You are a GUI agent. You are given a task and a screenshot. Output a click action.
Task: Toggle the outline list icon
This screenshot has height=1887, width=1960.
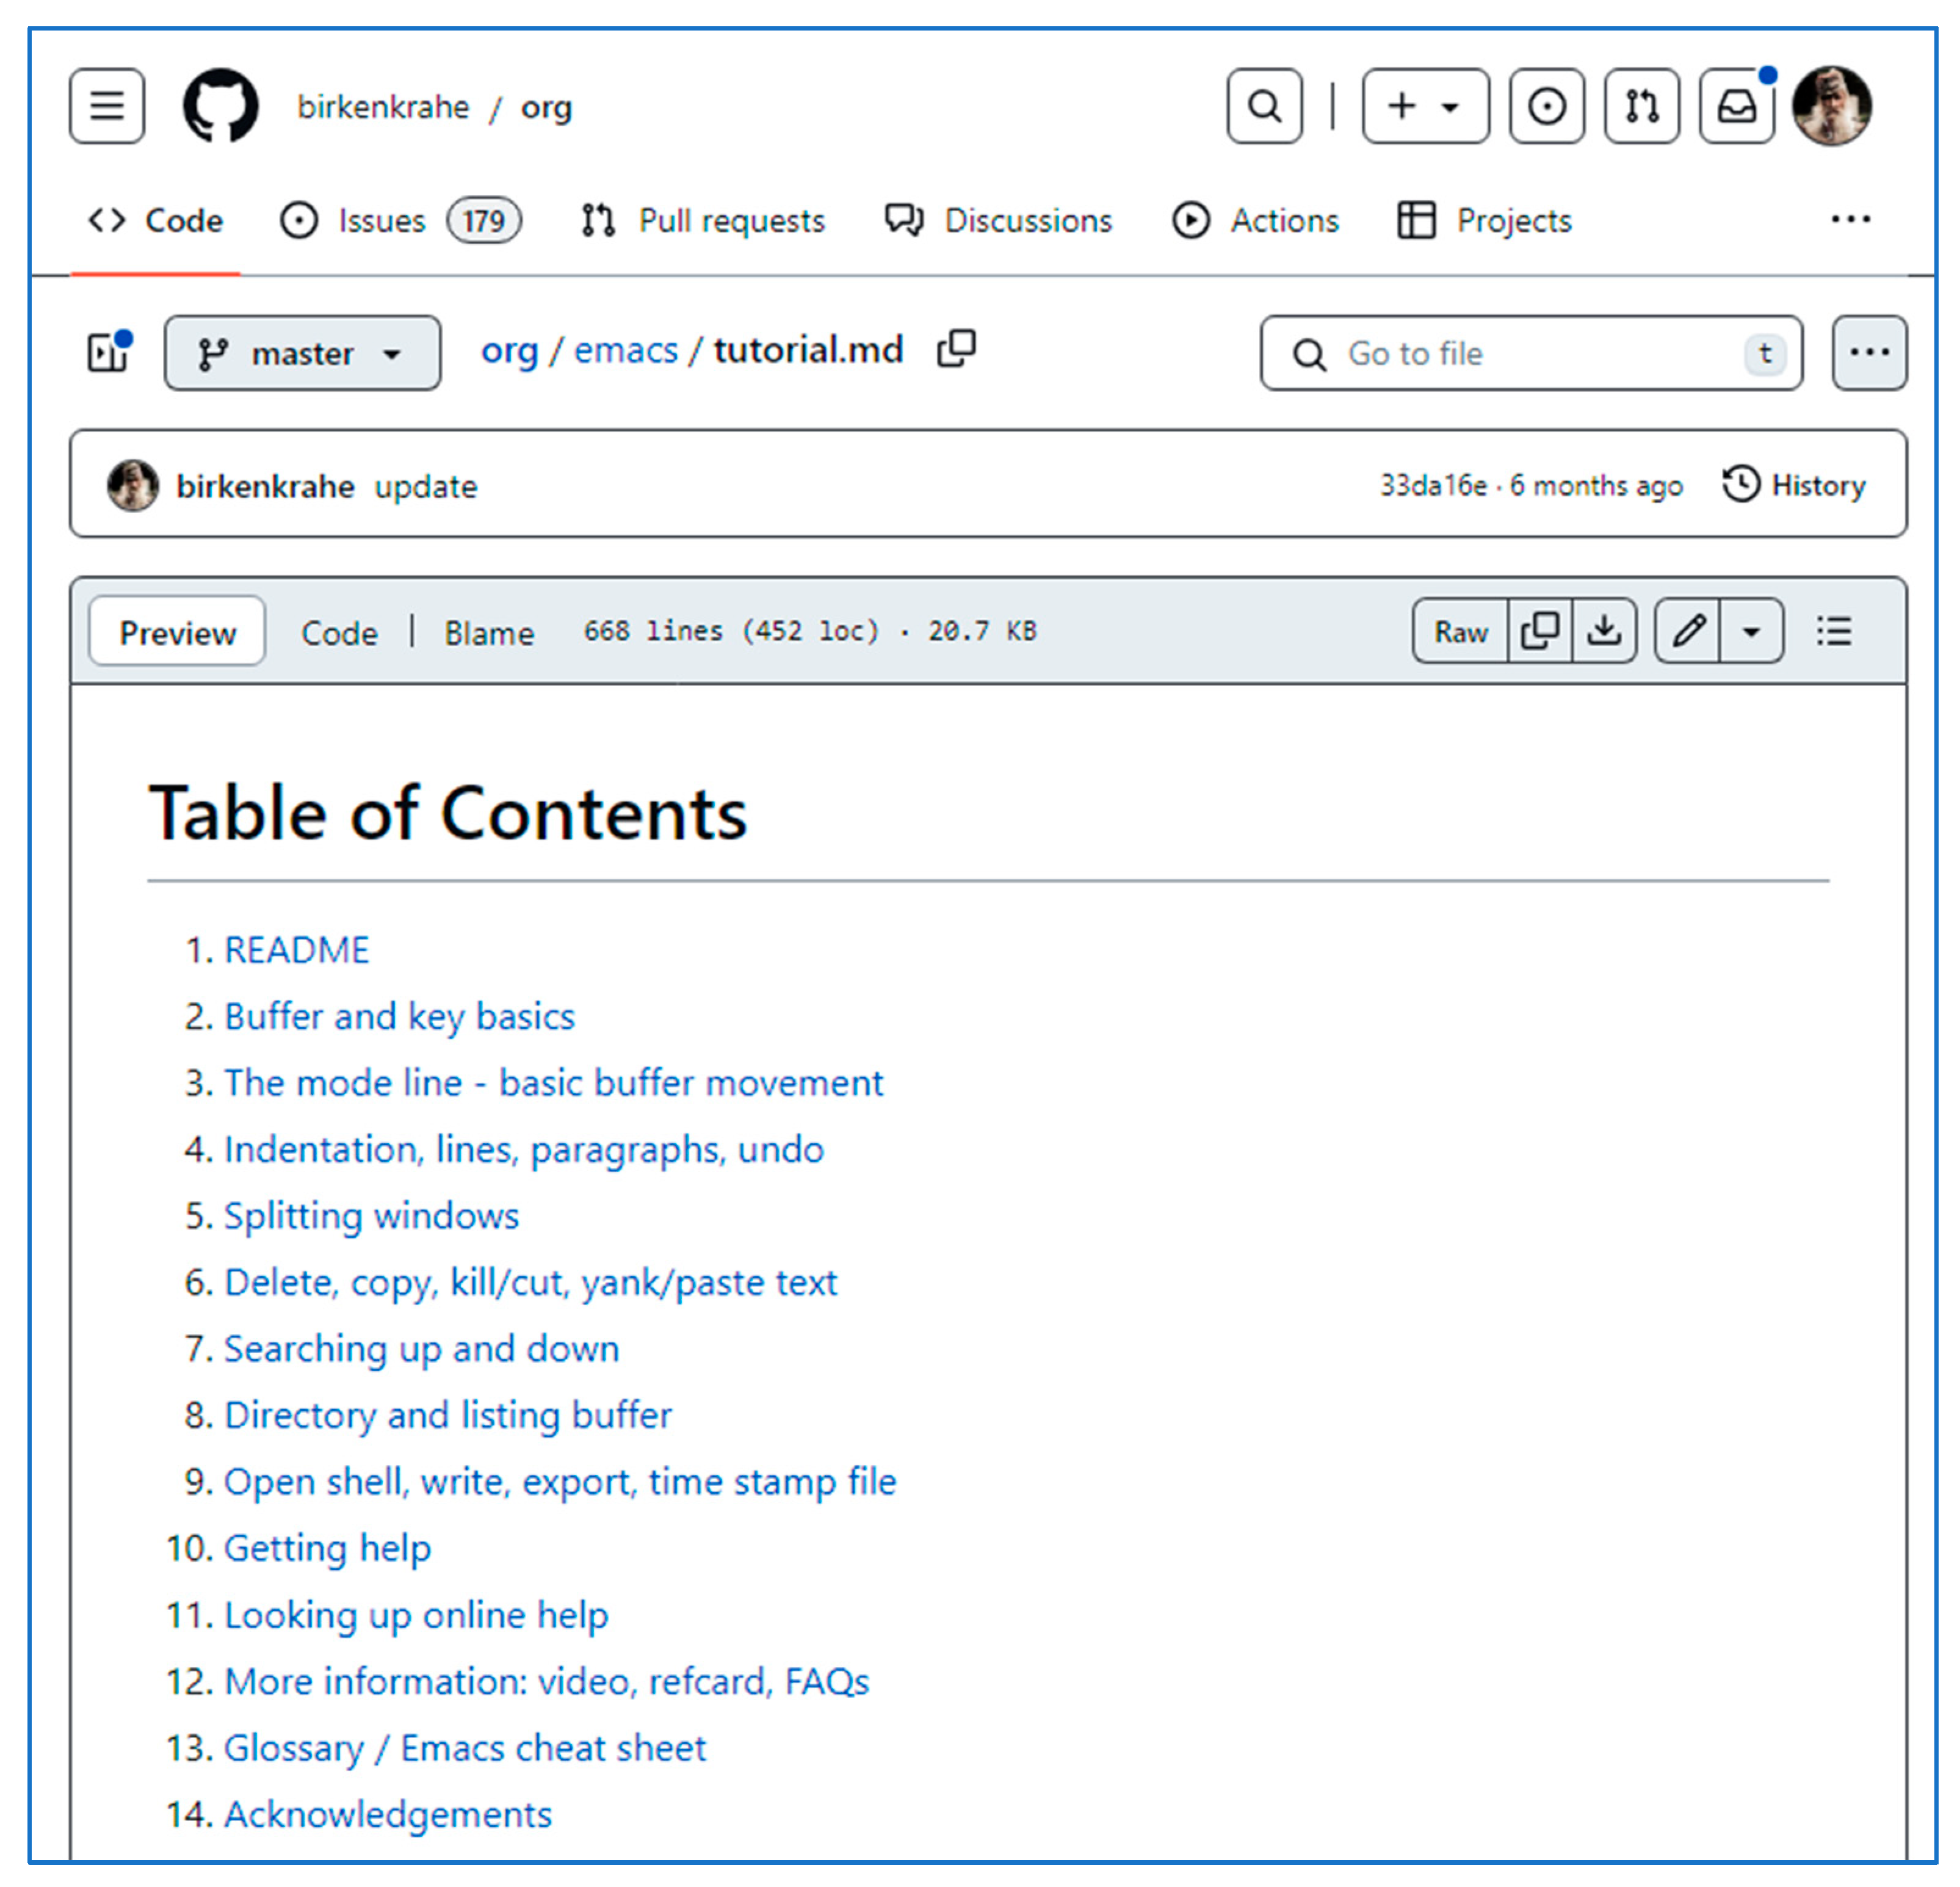[x=1834, y=631]
